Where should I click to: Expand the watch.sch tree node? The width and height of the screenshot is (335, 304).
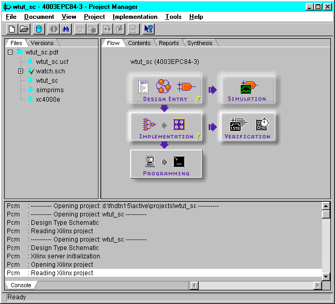20,71
